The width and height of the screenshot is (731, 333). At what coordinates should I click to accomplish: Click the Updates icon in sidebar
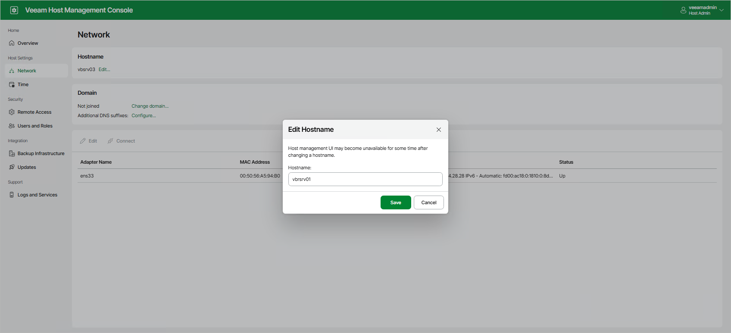click(x=12, y=167)
